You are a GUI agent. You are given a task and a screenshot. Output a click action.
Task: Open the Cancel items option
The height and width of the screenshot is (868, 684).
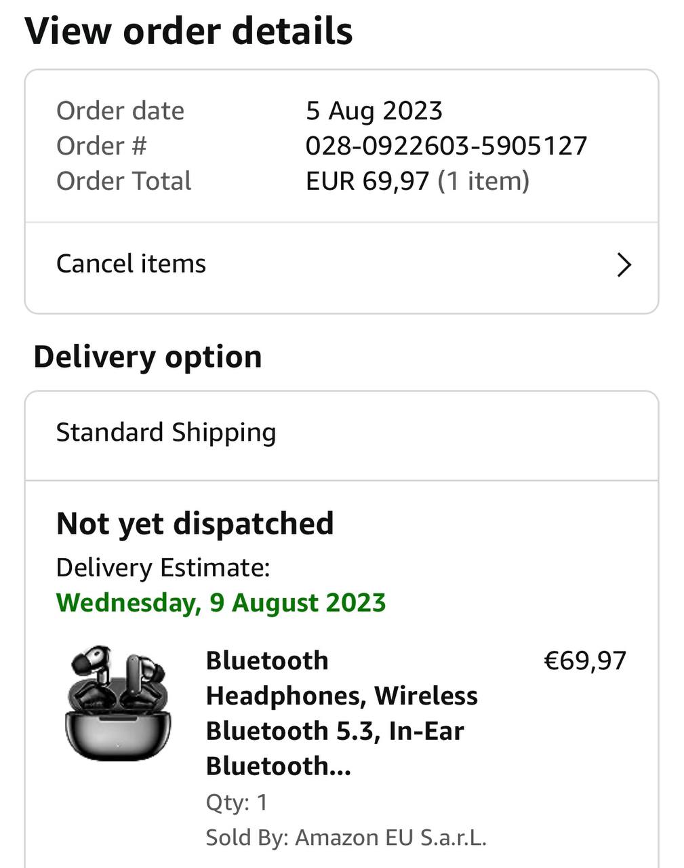[131, 264]
